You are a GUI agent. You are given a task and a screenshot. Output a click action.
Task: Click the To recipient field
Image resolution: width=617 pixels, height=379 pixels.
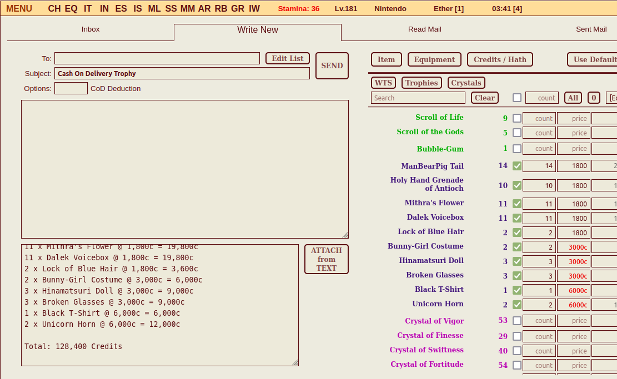coord(157,58)
